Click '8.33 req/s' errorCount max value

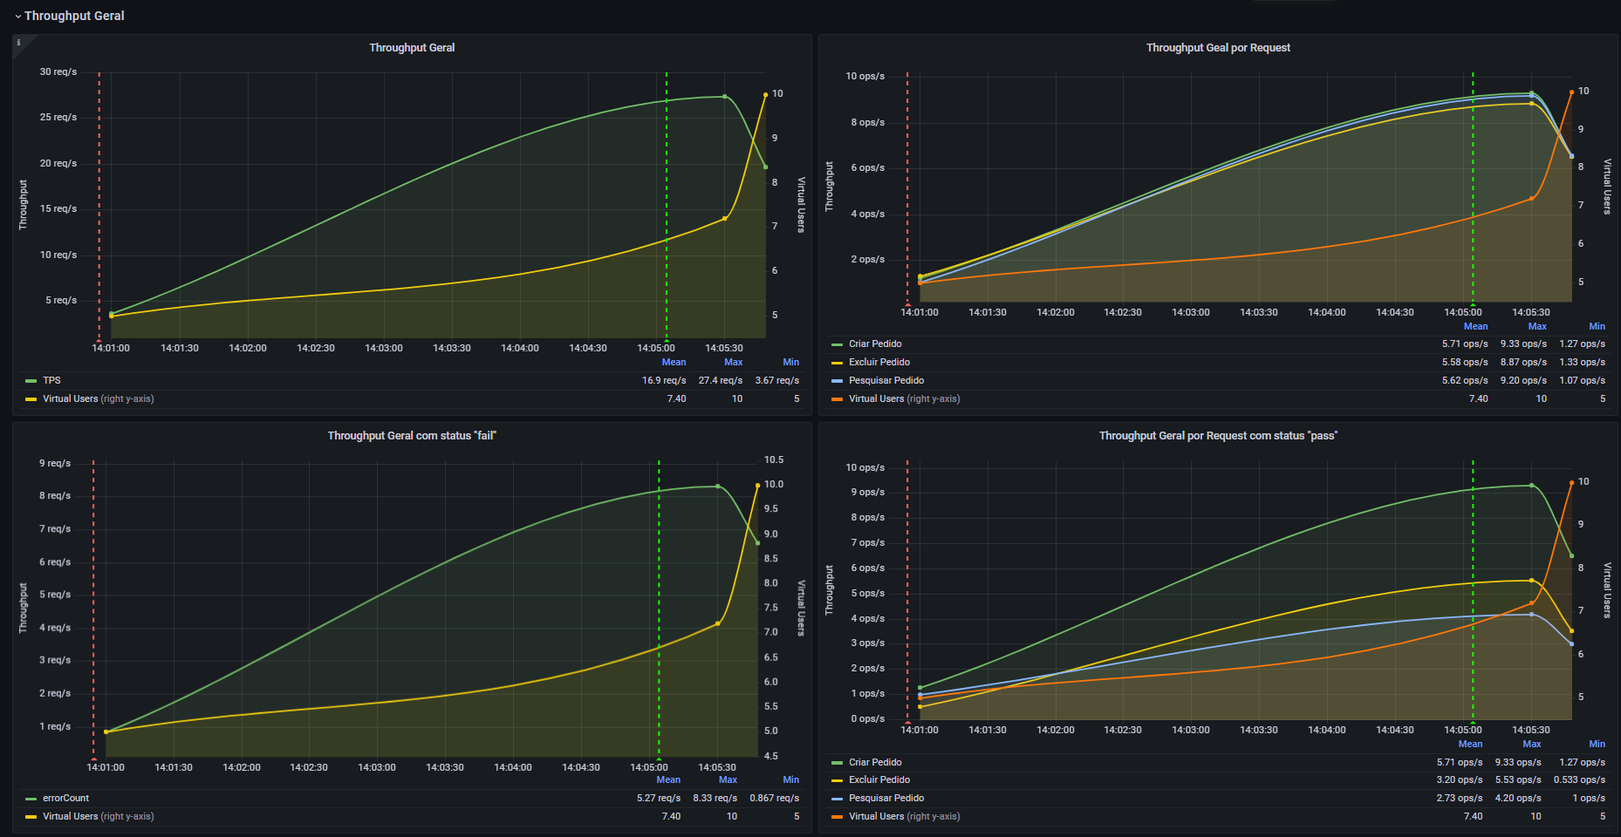coord(715,798)
